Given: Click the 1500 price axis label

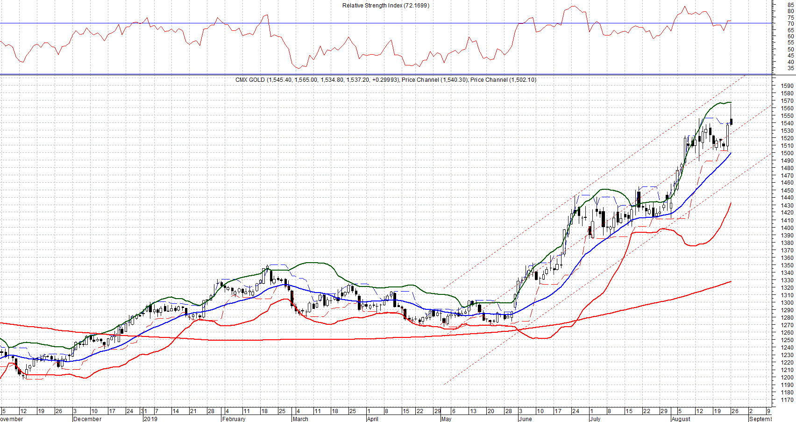Looking at the screenshot, I should (x=787, y=153).
